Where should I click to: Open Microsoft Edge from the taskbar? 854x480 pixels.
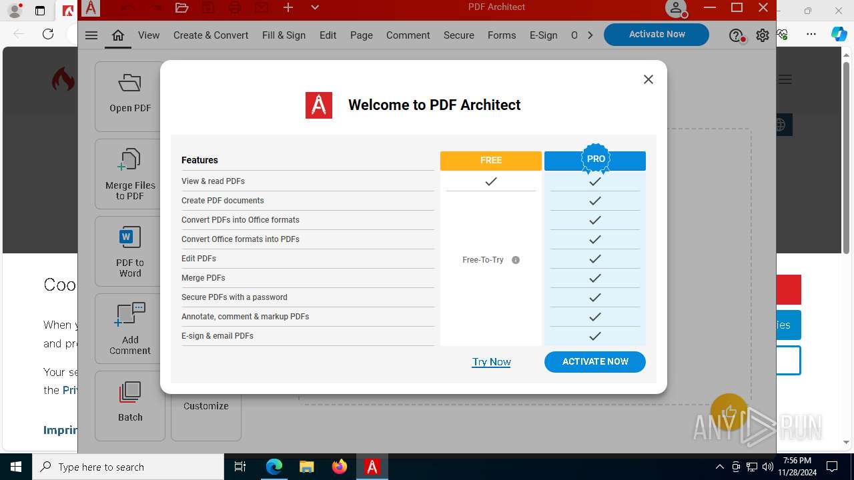(274, 467)
